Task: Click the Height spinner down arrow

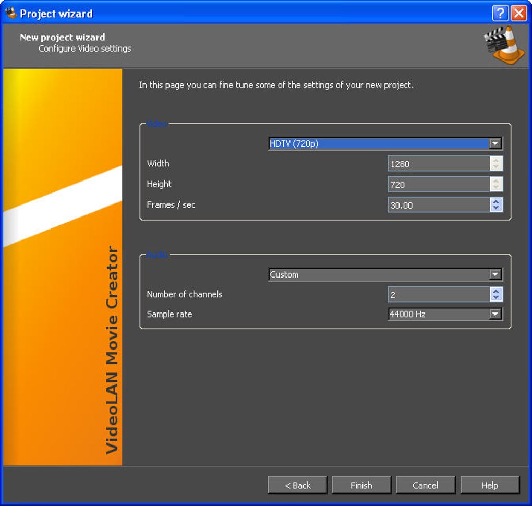Action: coord(496,188)
